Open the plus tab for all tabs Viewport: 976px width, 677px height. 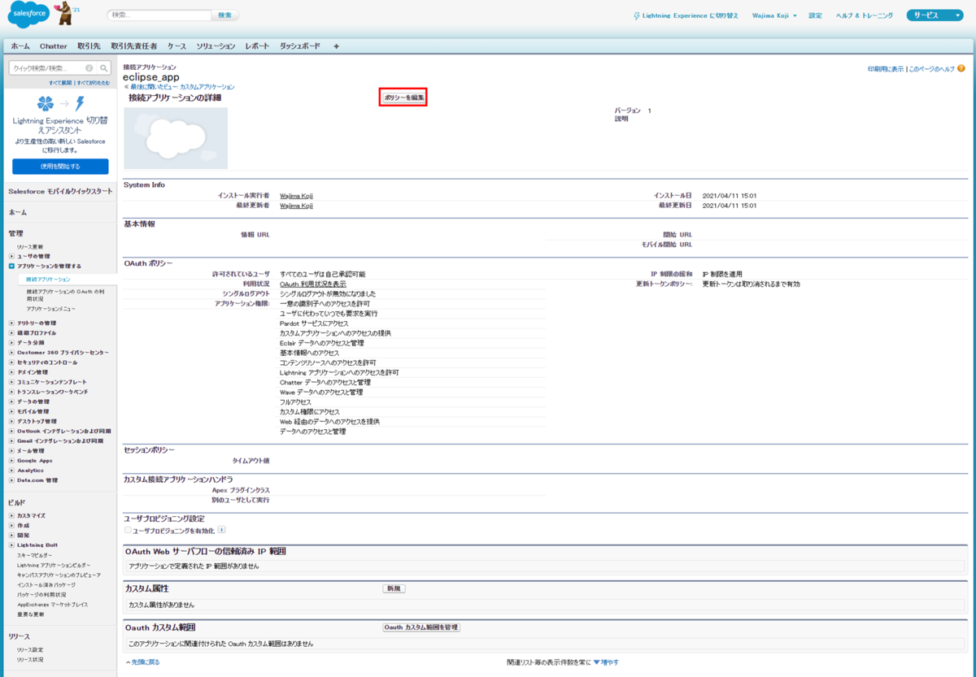pyautogui.click(x=337, y=46)
